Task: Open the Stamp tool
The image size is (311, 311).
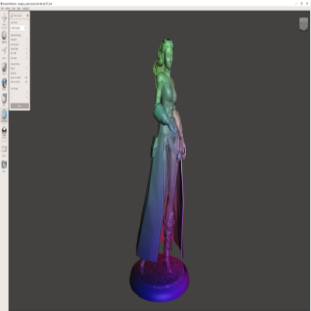Action: (x=4, y=84)
